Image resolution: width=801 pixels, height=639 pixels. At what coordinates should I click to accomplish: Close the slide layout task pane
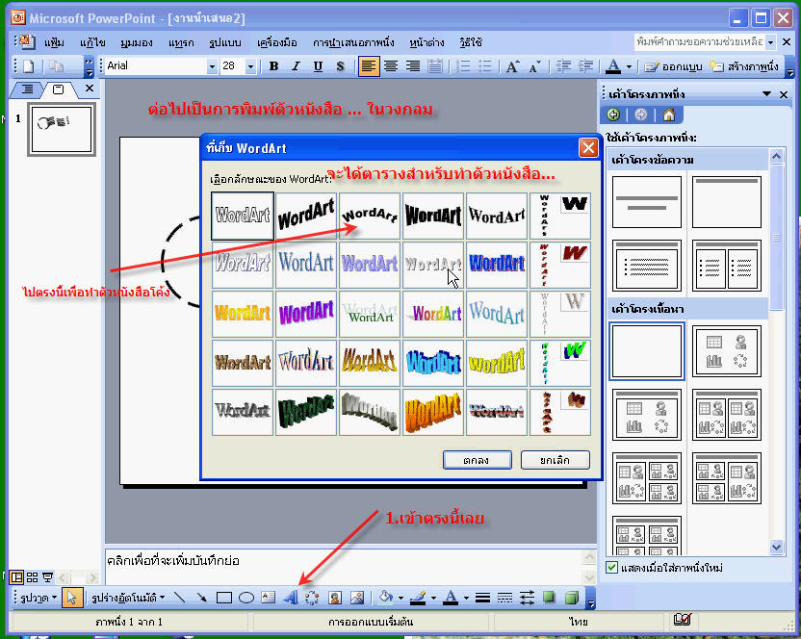point(784,94)
